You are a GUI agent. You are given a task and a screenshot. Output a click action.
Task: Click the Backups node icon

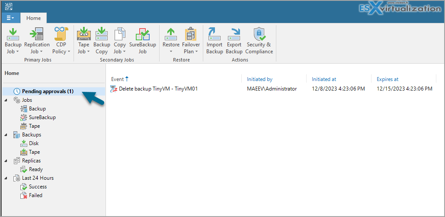click(17, 135)
